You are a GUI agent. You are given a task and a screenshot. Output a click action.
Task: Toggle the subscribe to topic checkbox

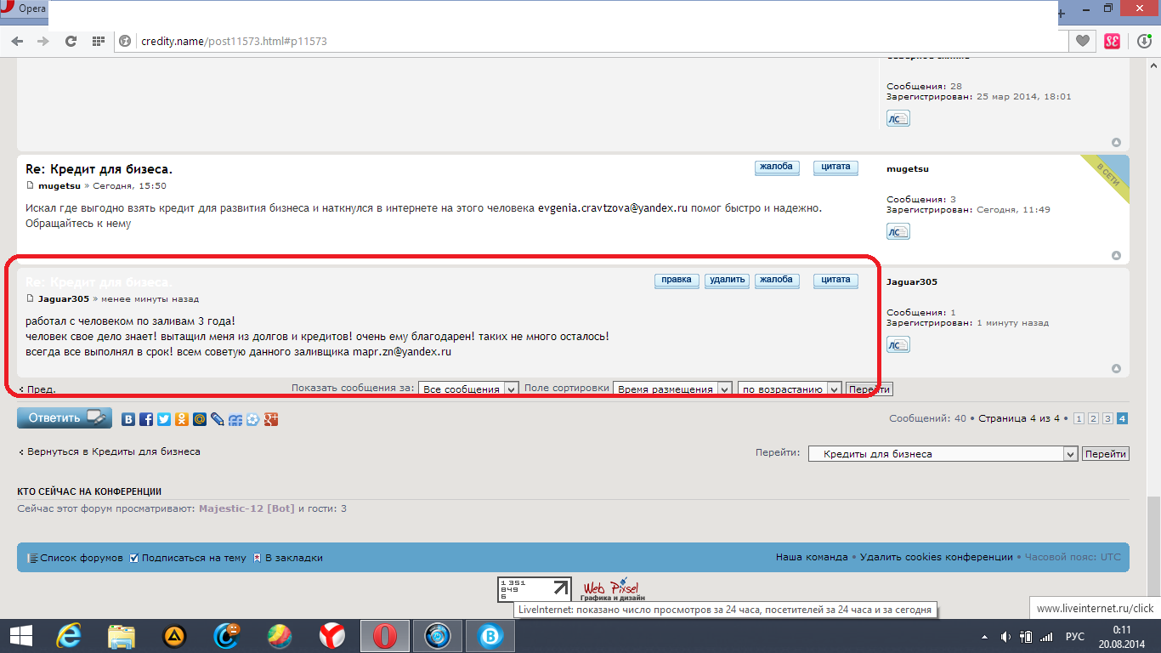[133, 558]
